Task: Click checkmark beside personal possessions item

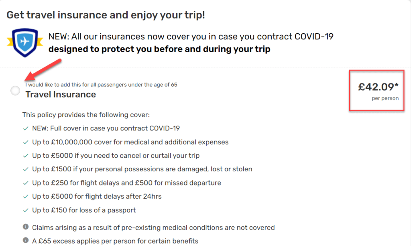Action: coord(26,169)
